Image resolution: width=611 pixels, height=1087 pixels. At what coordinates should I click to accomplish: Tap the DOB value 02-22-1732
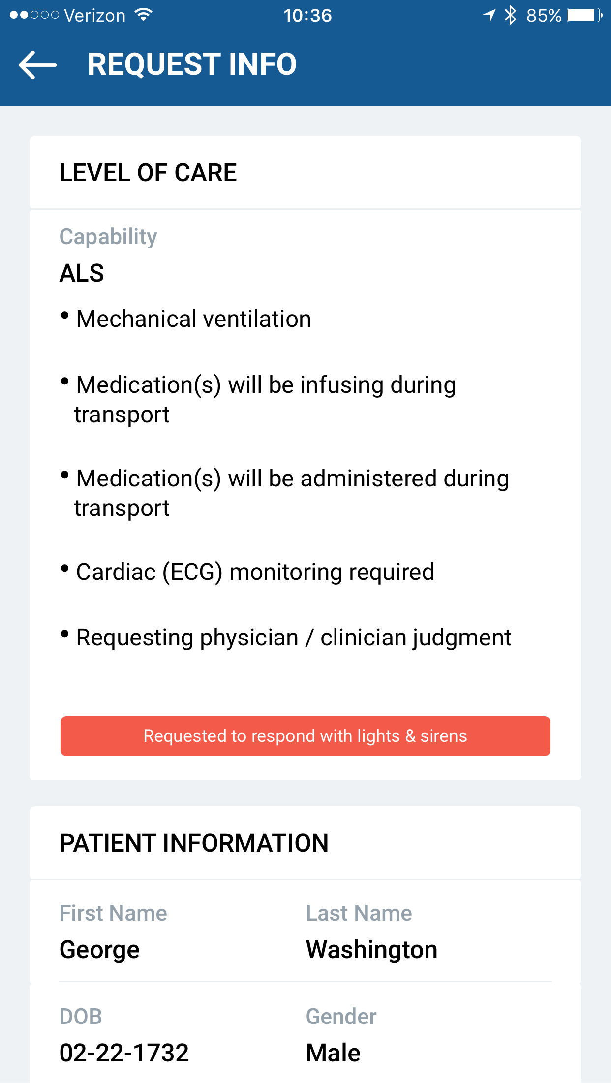pos(124,1053)
